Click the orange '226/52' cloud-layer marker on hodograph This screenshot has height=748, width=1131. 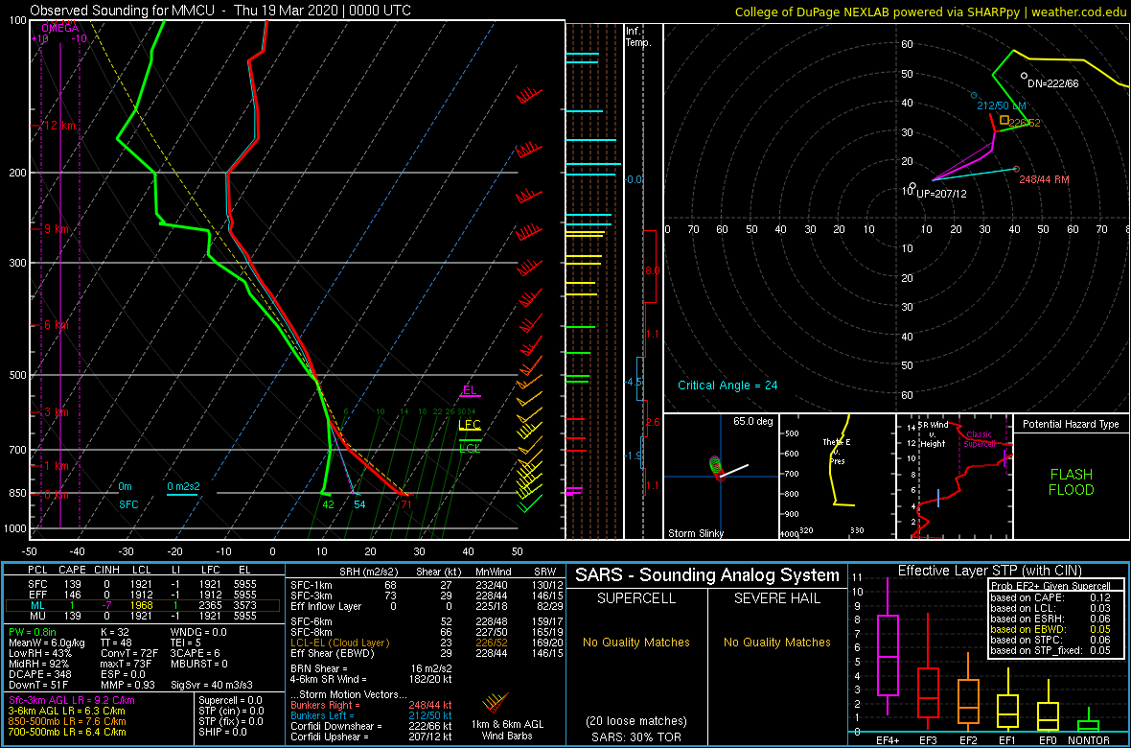coord(1025,123)
